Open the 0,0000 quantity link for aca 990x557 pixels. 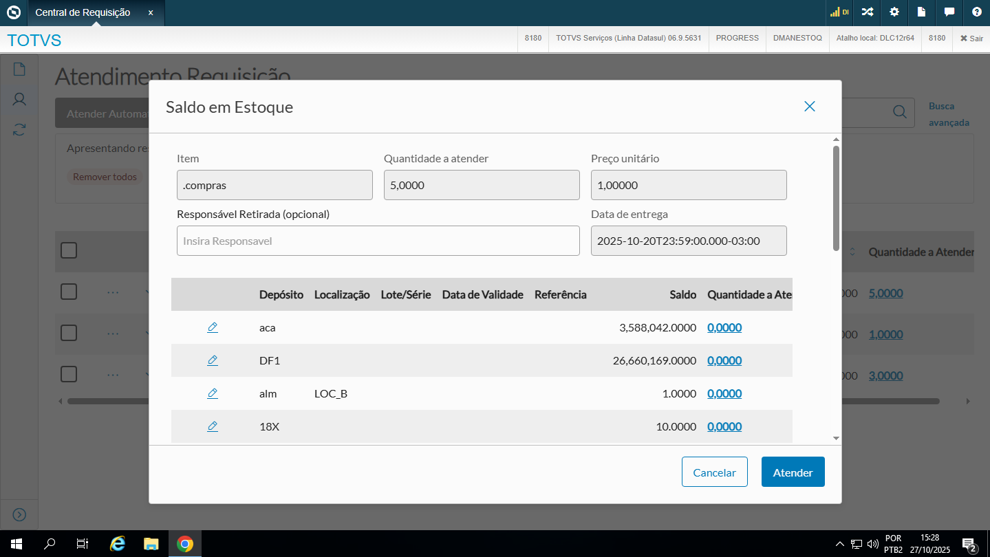point(724,328)
